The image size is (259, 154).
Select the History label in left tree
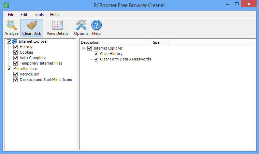tap(26, 47)
